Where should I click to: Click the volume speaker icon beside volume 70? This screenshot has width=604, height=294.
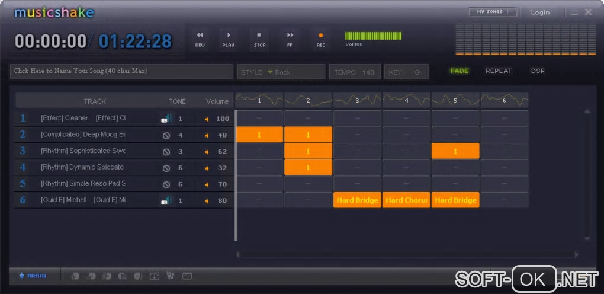[207, 184]
